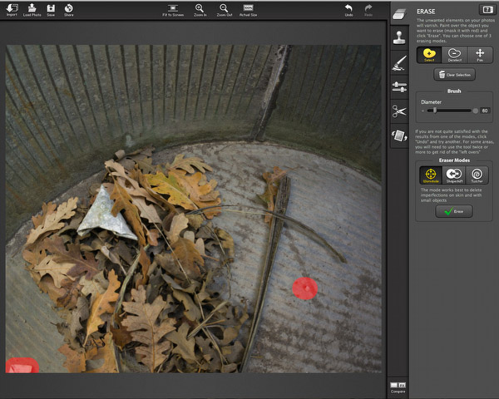Open the Crop scissors tool tab
This screenshot has width=499, height=399.
399,111
